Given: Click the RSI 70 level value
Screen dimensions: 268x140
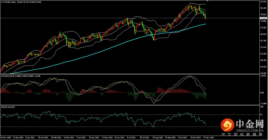Looking at the screenshot, I should (x=261, y=115).
